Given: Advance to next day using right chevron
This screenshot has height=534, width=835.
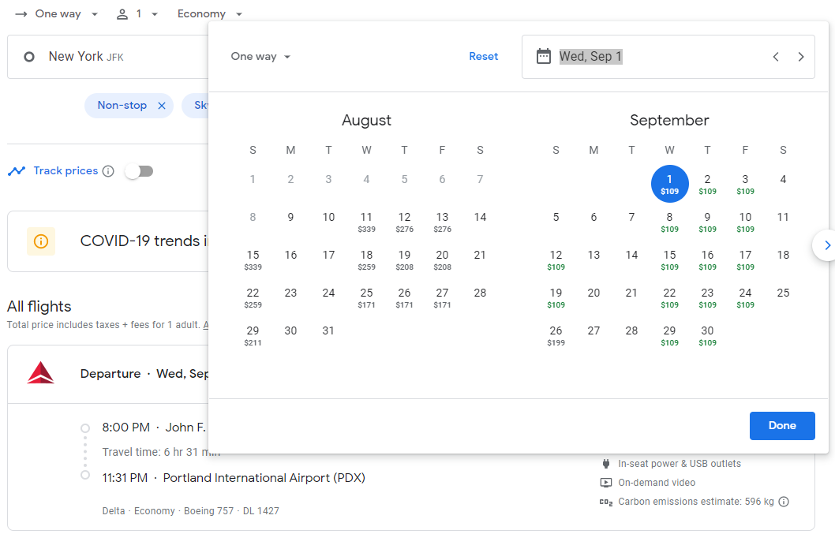Looking at the screenshot, I should pyautogui.click(x=801, y=57).
